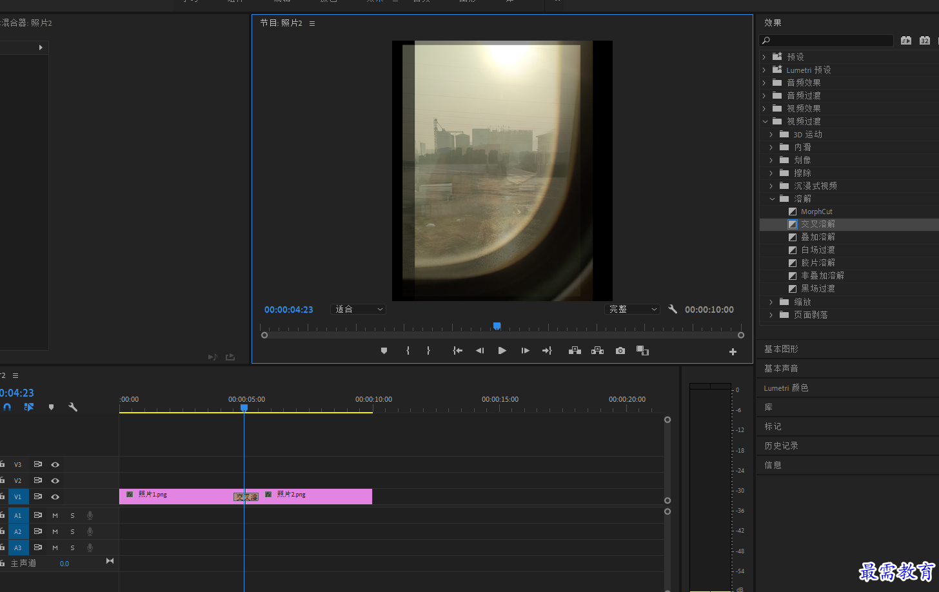Mute audio track A1
This screenshot has height=592, width=939.
[x=55, y=515]
